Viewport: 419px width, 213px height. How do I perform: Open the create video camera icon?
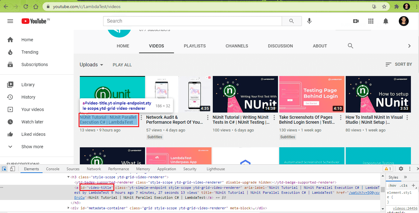pyautogui.click(x=356, y=21)
